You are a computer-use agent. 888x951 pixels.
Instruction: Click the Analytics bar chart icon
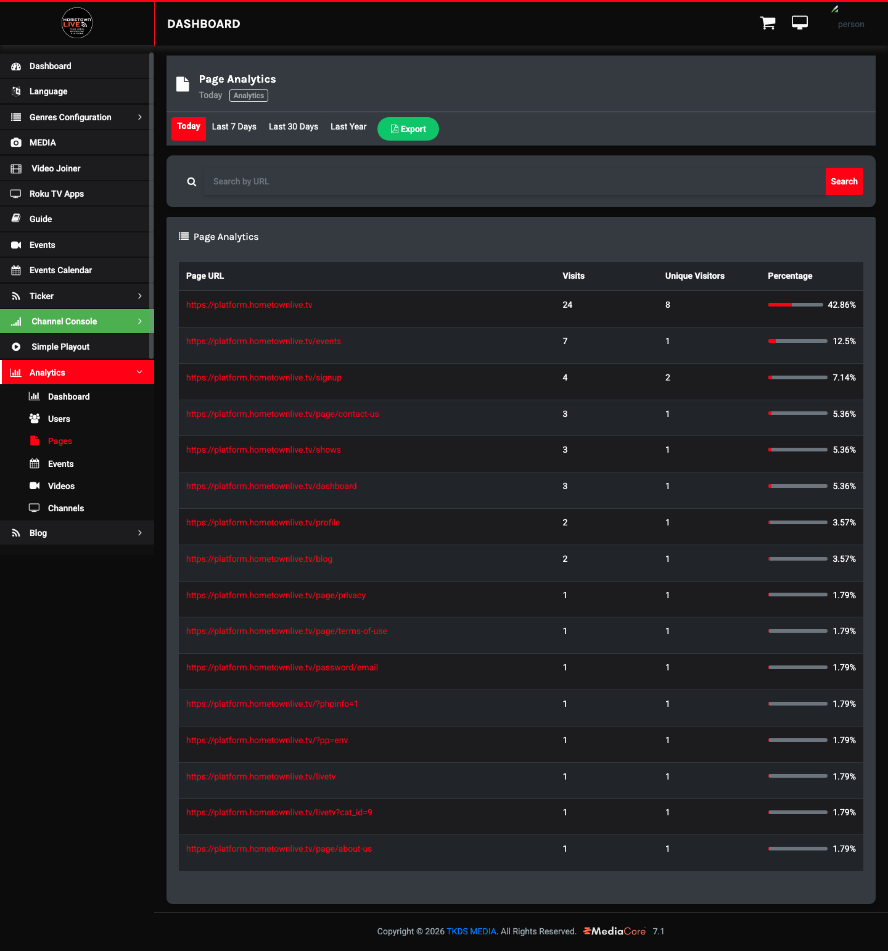tap(16, 373)
